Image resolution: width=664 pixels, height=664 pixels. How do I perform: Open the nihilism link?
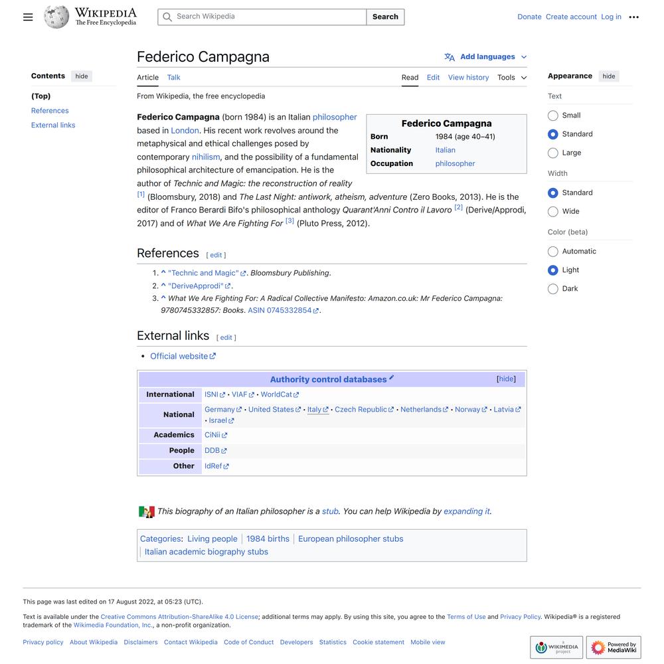pos(206,157)
